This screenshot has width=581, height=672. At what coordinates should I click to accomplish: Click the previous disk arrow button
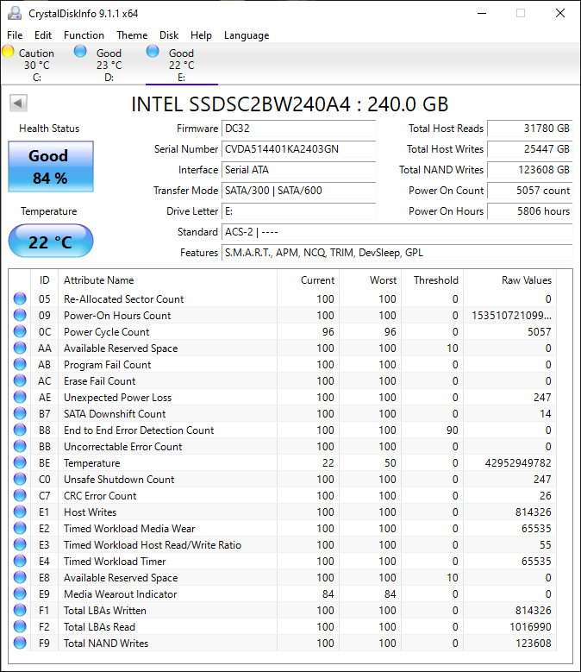(17, 104)
